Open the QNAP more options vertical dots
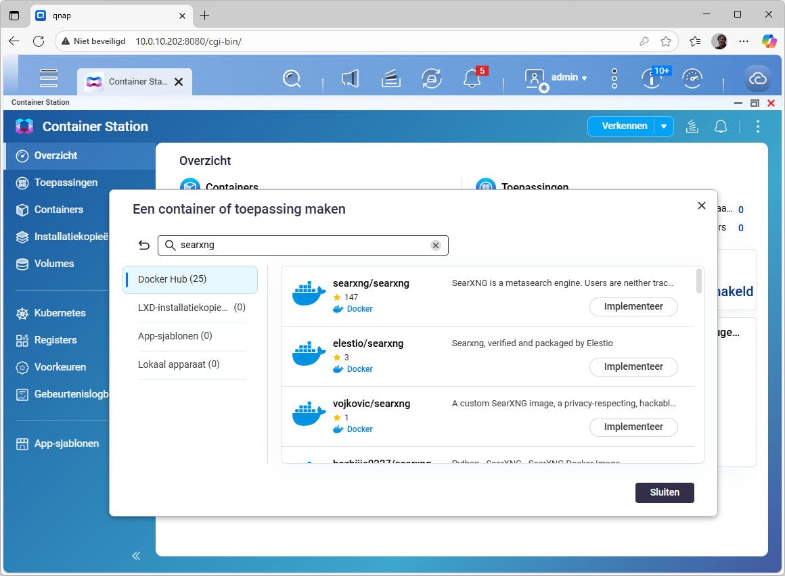The height and width of the screenshot is (576, 785). point(614,78)
